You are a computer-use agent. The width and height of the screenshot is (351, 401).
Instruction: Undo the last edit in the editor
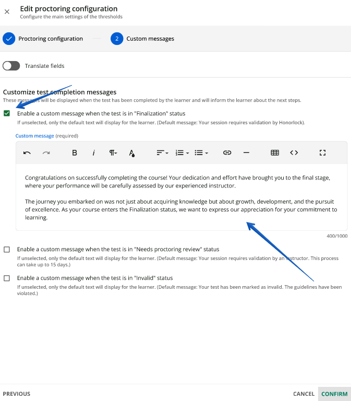point(27,153)
